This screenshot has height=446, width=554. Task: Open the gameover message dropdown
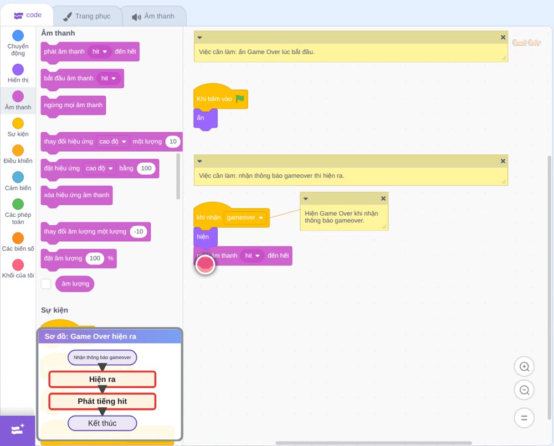[245, 217]
